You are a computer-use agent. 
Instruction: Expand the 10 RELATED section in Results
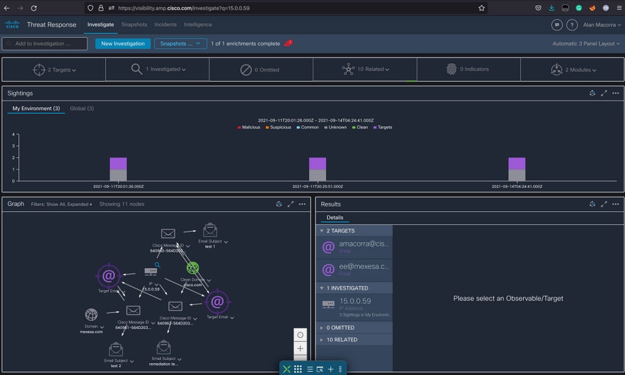pyautogui.click(x=354, y=339)
